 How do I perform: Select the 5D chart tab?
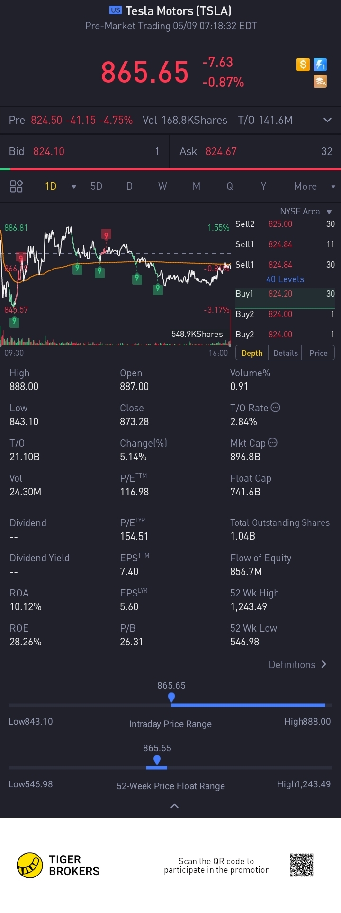97,186
